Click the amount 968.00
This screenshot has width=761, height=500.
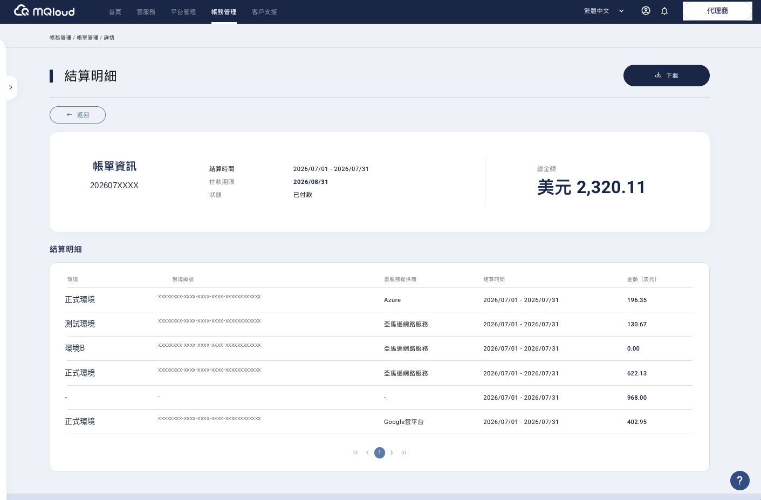pyautogui.click(x=637, y=398)
